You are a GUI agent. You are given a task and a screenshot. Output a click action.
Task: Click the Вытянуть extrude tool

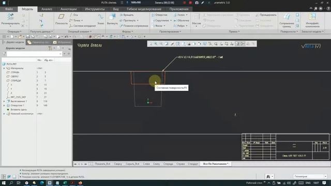[x=112, y=19]
